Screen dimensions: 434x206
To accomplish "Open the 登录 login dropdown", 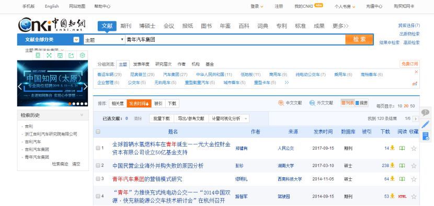I will point(257,6).
